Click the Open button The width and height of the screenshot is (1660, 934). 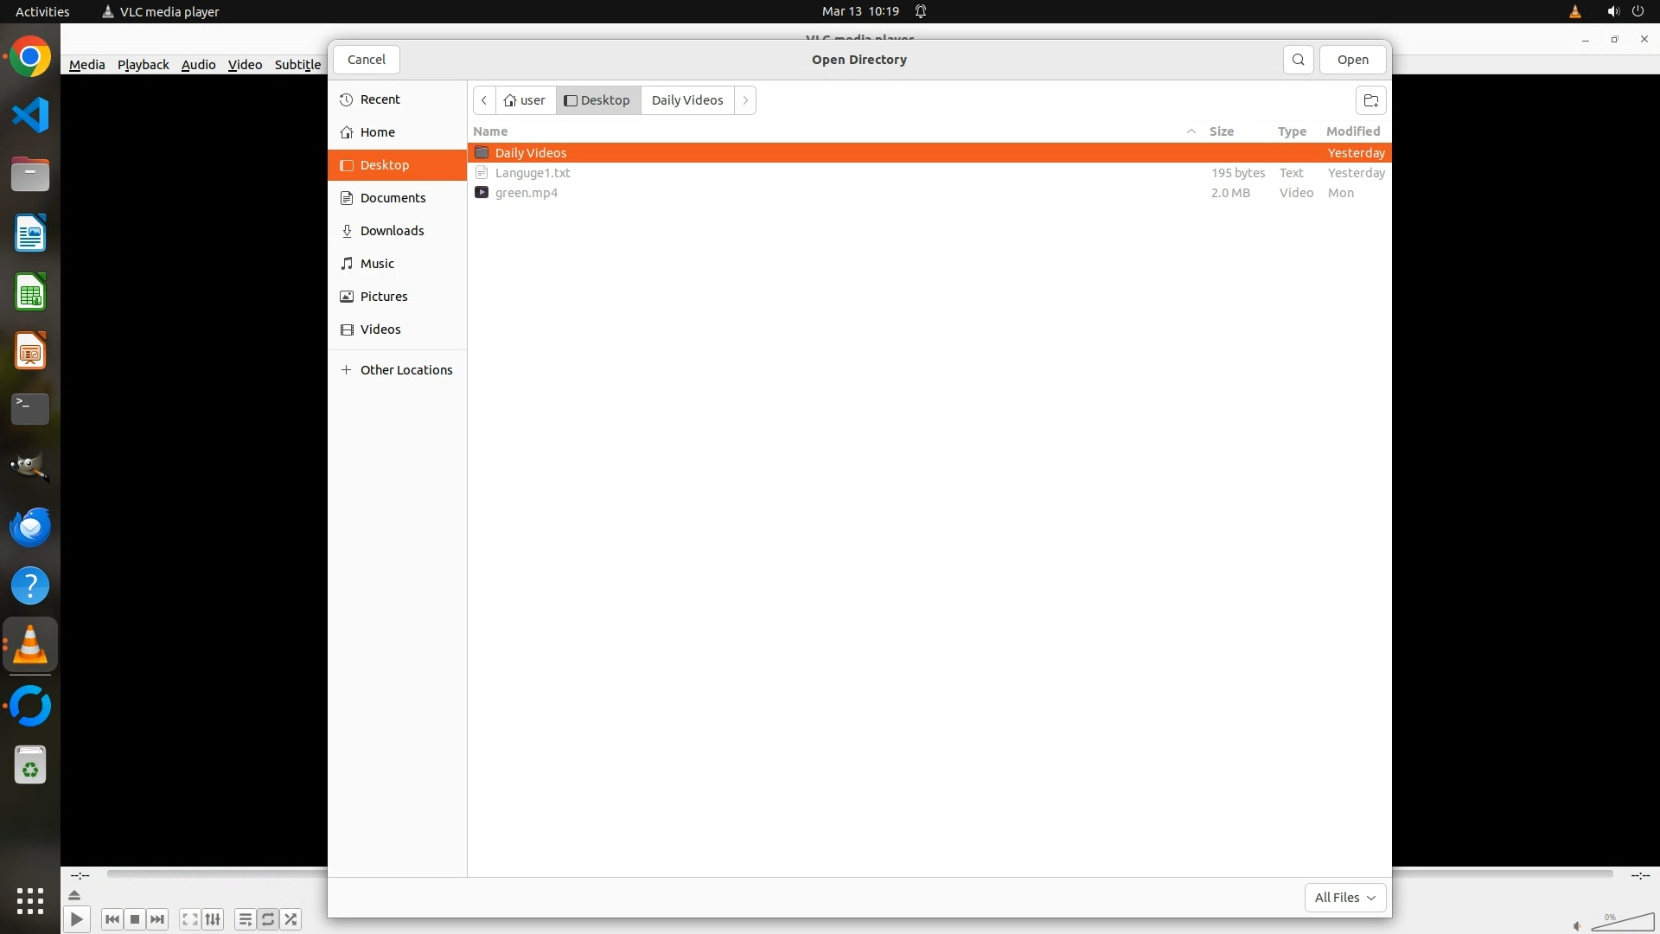click(x=1352, y=60)
